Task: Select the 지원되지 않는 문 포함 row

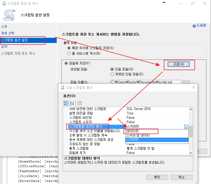Action: pyautogui.click(x=97, y=144)
